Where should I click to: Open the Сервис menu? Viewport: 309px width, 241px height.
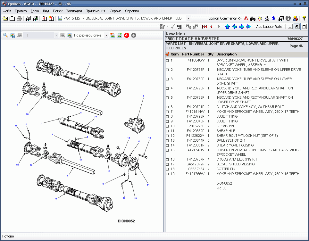click(x=115, y=11)
